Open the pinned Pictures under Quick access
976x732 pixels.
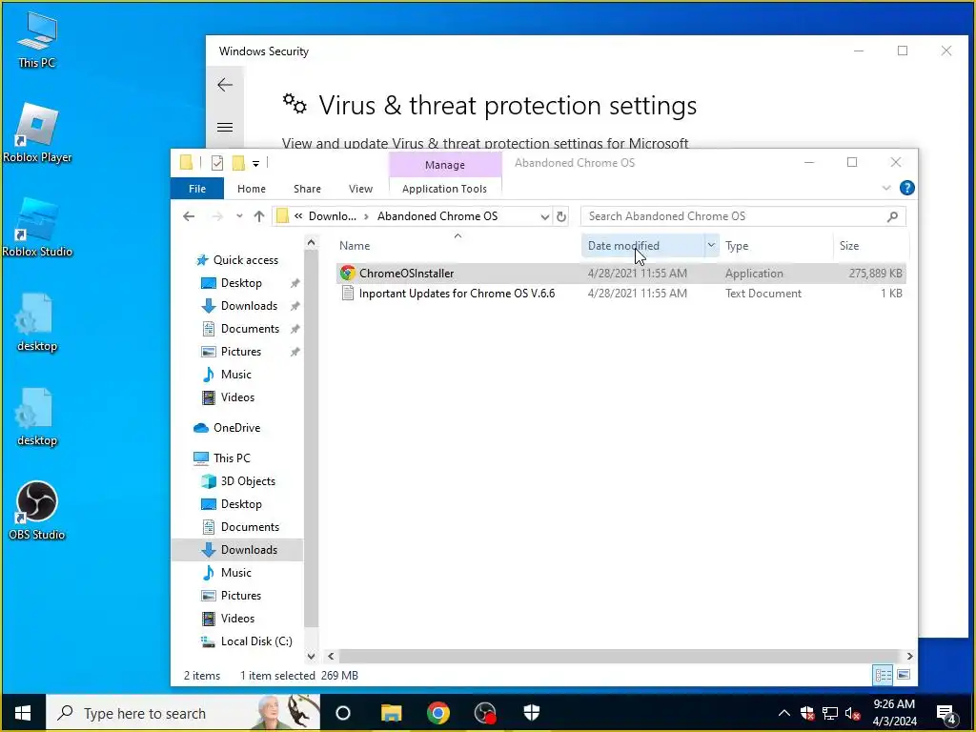click(241, 352)
